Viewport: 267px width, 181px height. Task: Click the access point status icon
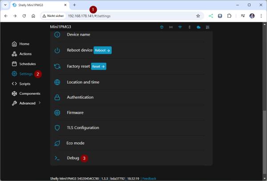(171, 27)
